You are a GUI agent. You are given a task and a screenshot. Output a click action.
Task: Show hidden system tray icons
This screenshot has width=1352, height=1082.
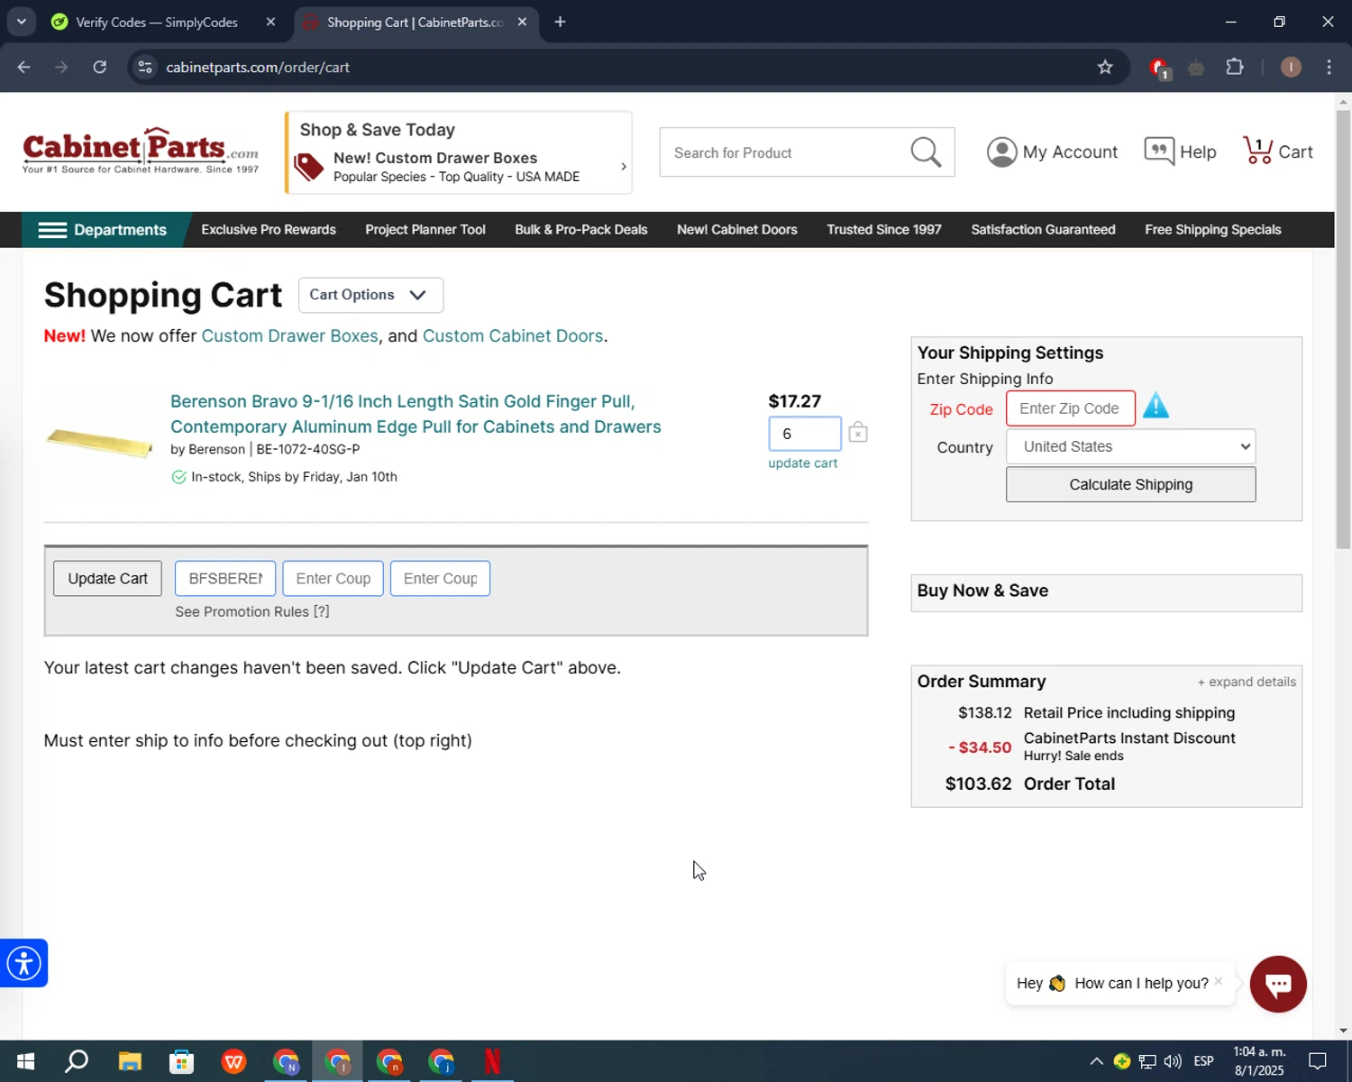point(1096,1061)
